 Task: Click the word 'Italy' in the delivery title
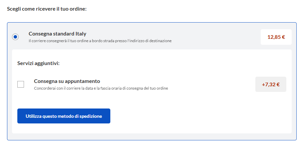pos(80,34)
